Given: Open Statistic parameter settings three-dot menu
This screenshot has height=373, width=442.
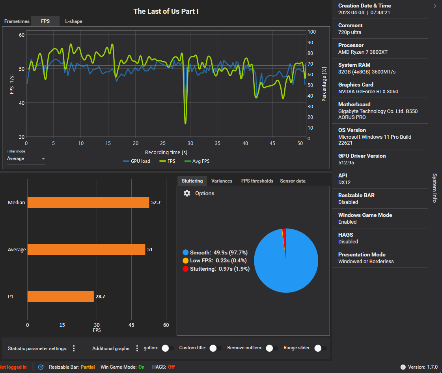Looking at the screenshot, I should (74, 349).
